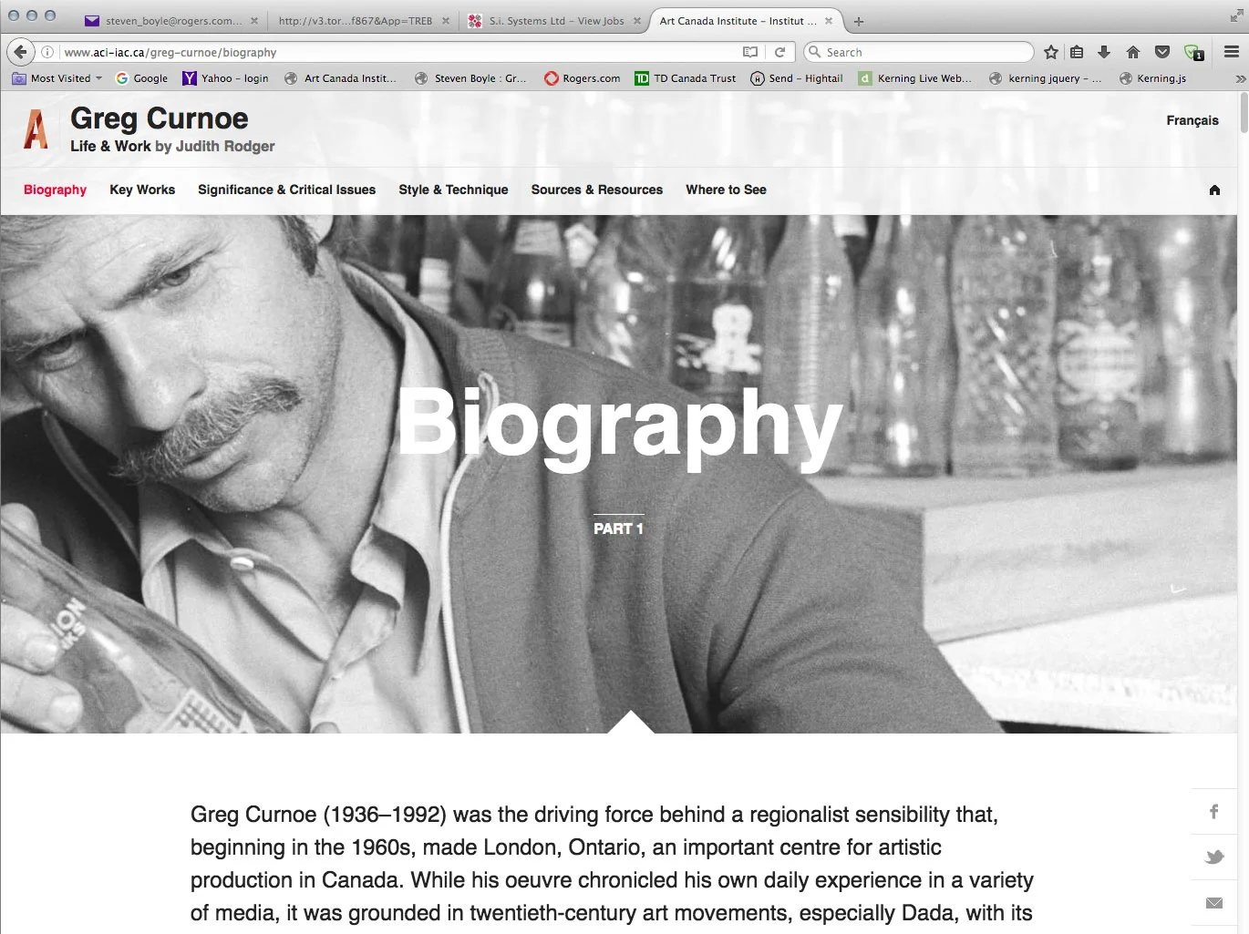Open the site information icon in address bar

(47, 52)
